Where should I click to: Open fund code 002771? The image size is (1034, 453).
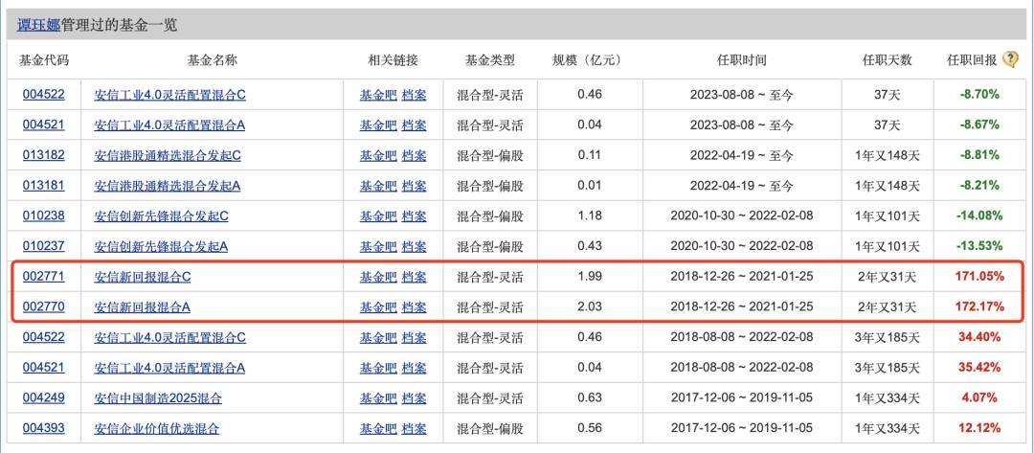point(43,277)
